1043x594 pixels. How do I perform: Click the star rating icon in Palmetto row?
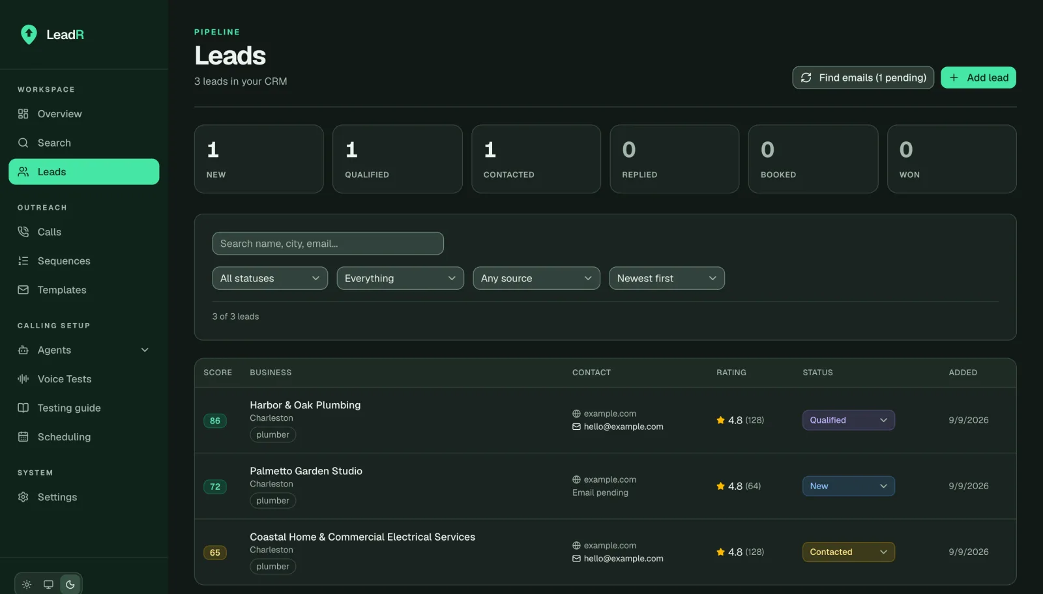[x=721, y=486]
